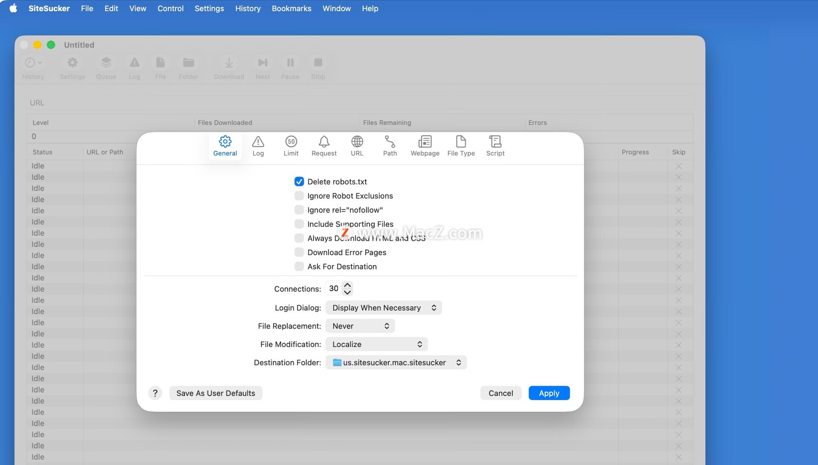Check the Ask For Destination option
Image resolution: width=818 pixels, height=465 pixels.
pos(299,266)
